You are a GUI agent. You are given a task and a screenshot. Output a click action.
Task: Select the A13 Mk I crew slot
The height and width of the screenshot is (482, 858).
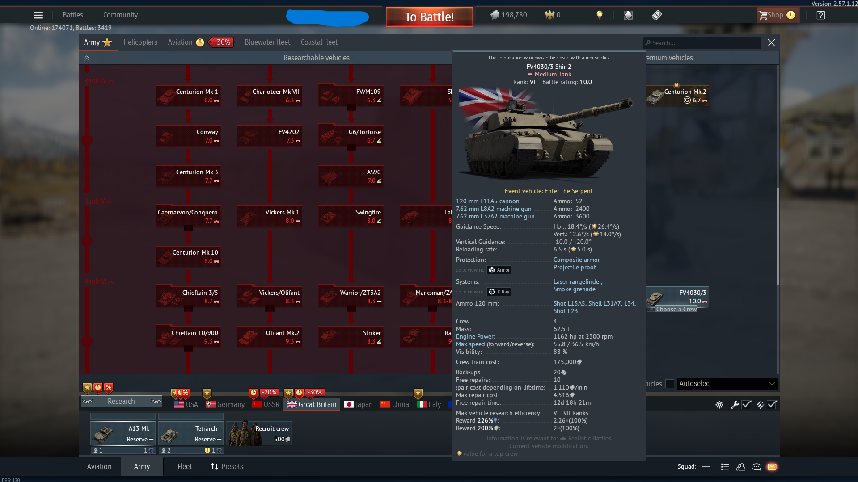click(x=123, y=434)
